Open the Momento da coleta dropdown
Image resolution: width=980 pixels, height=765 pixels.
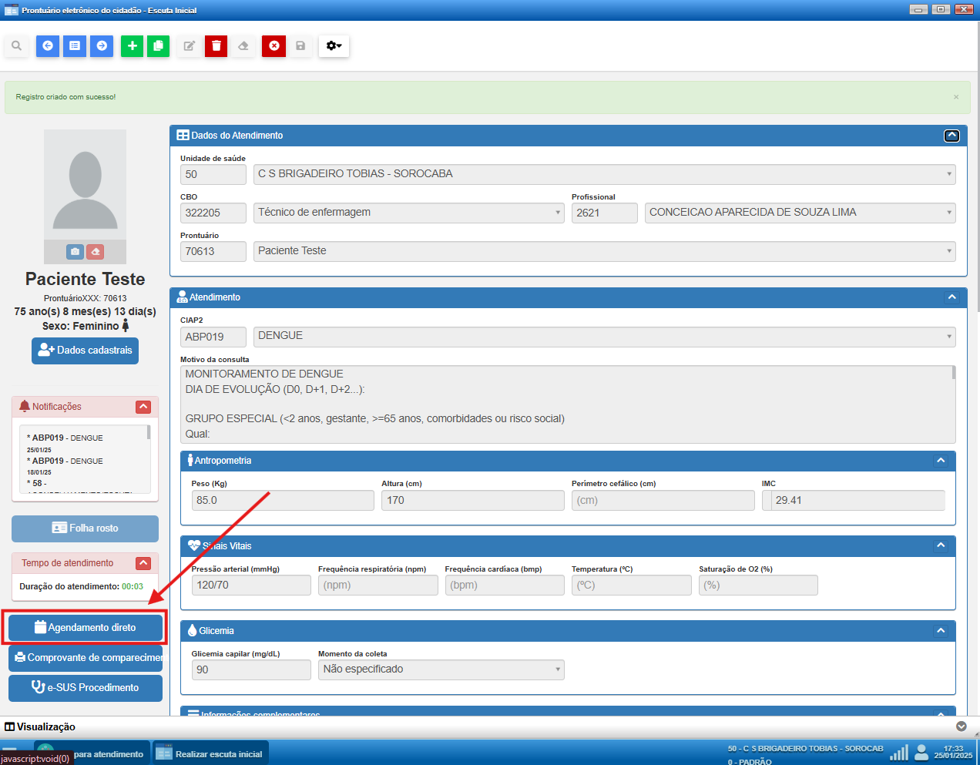[441, 669]
